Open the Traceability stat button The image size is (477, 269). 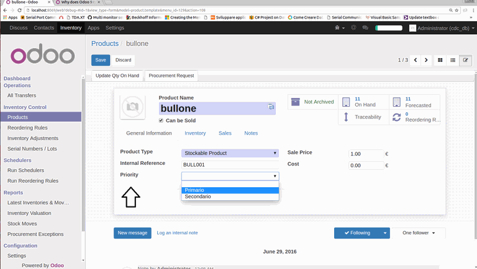tap(363, 117)
